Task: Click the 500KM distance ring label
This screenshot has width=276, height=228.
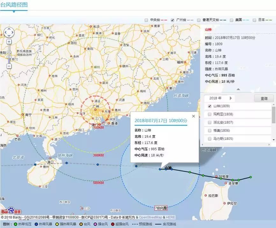Action: [98, 183]
